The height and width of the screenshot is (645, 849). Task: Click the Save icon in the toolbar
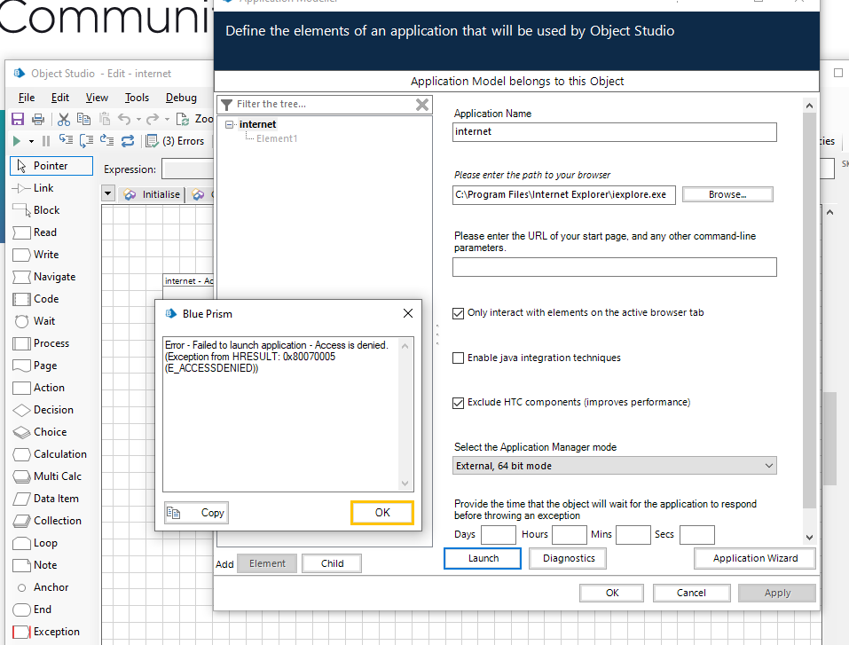(x=18, y=119)
